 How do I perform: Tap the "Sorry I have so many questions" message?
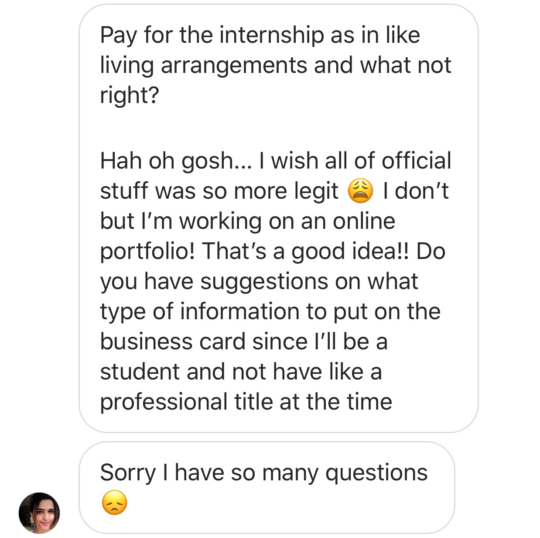(263, 473)
